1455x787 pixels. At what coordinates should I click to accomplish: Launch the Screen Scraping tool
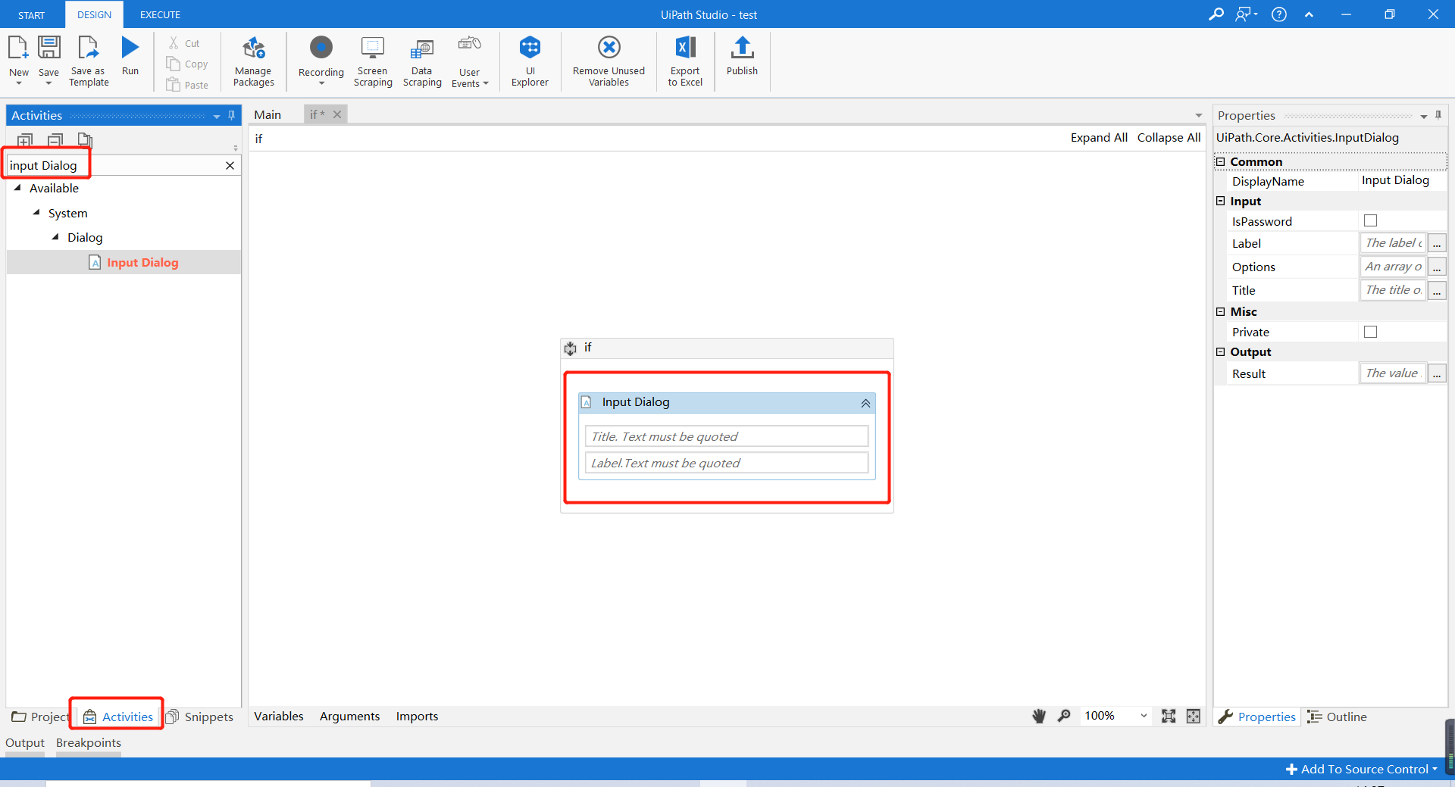(x=372, y=61)
